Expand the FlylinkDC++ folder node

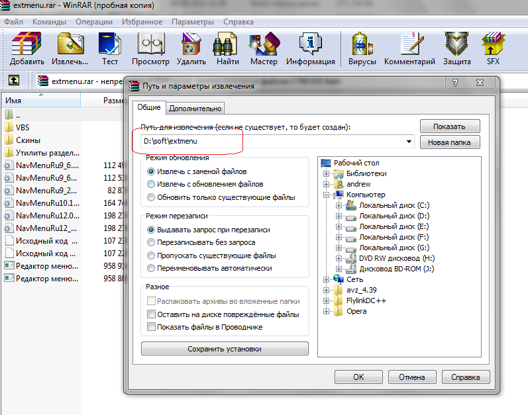coord(326,301)
